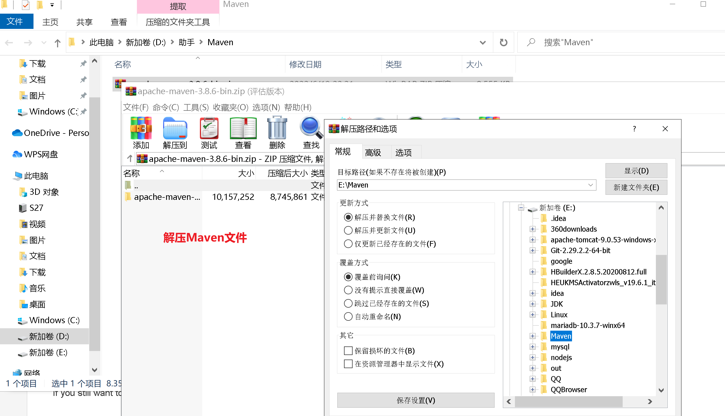This screenshot has height=416, width=725.
Task: Click 助手 in Explorer breadcrumb path
Action: [186, 43]
